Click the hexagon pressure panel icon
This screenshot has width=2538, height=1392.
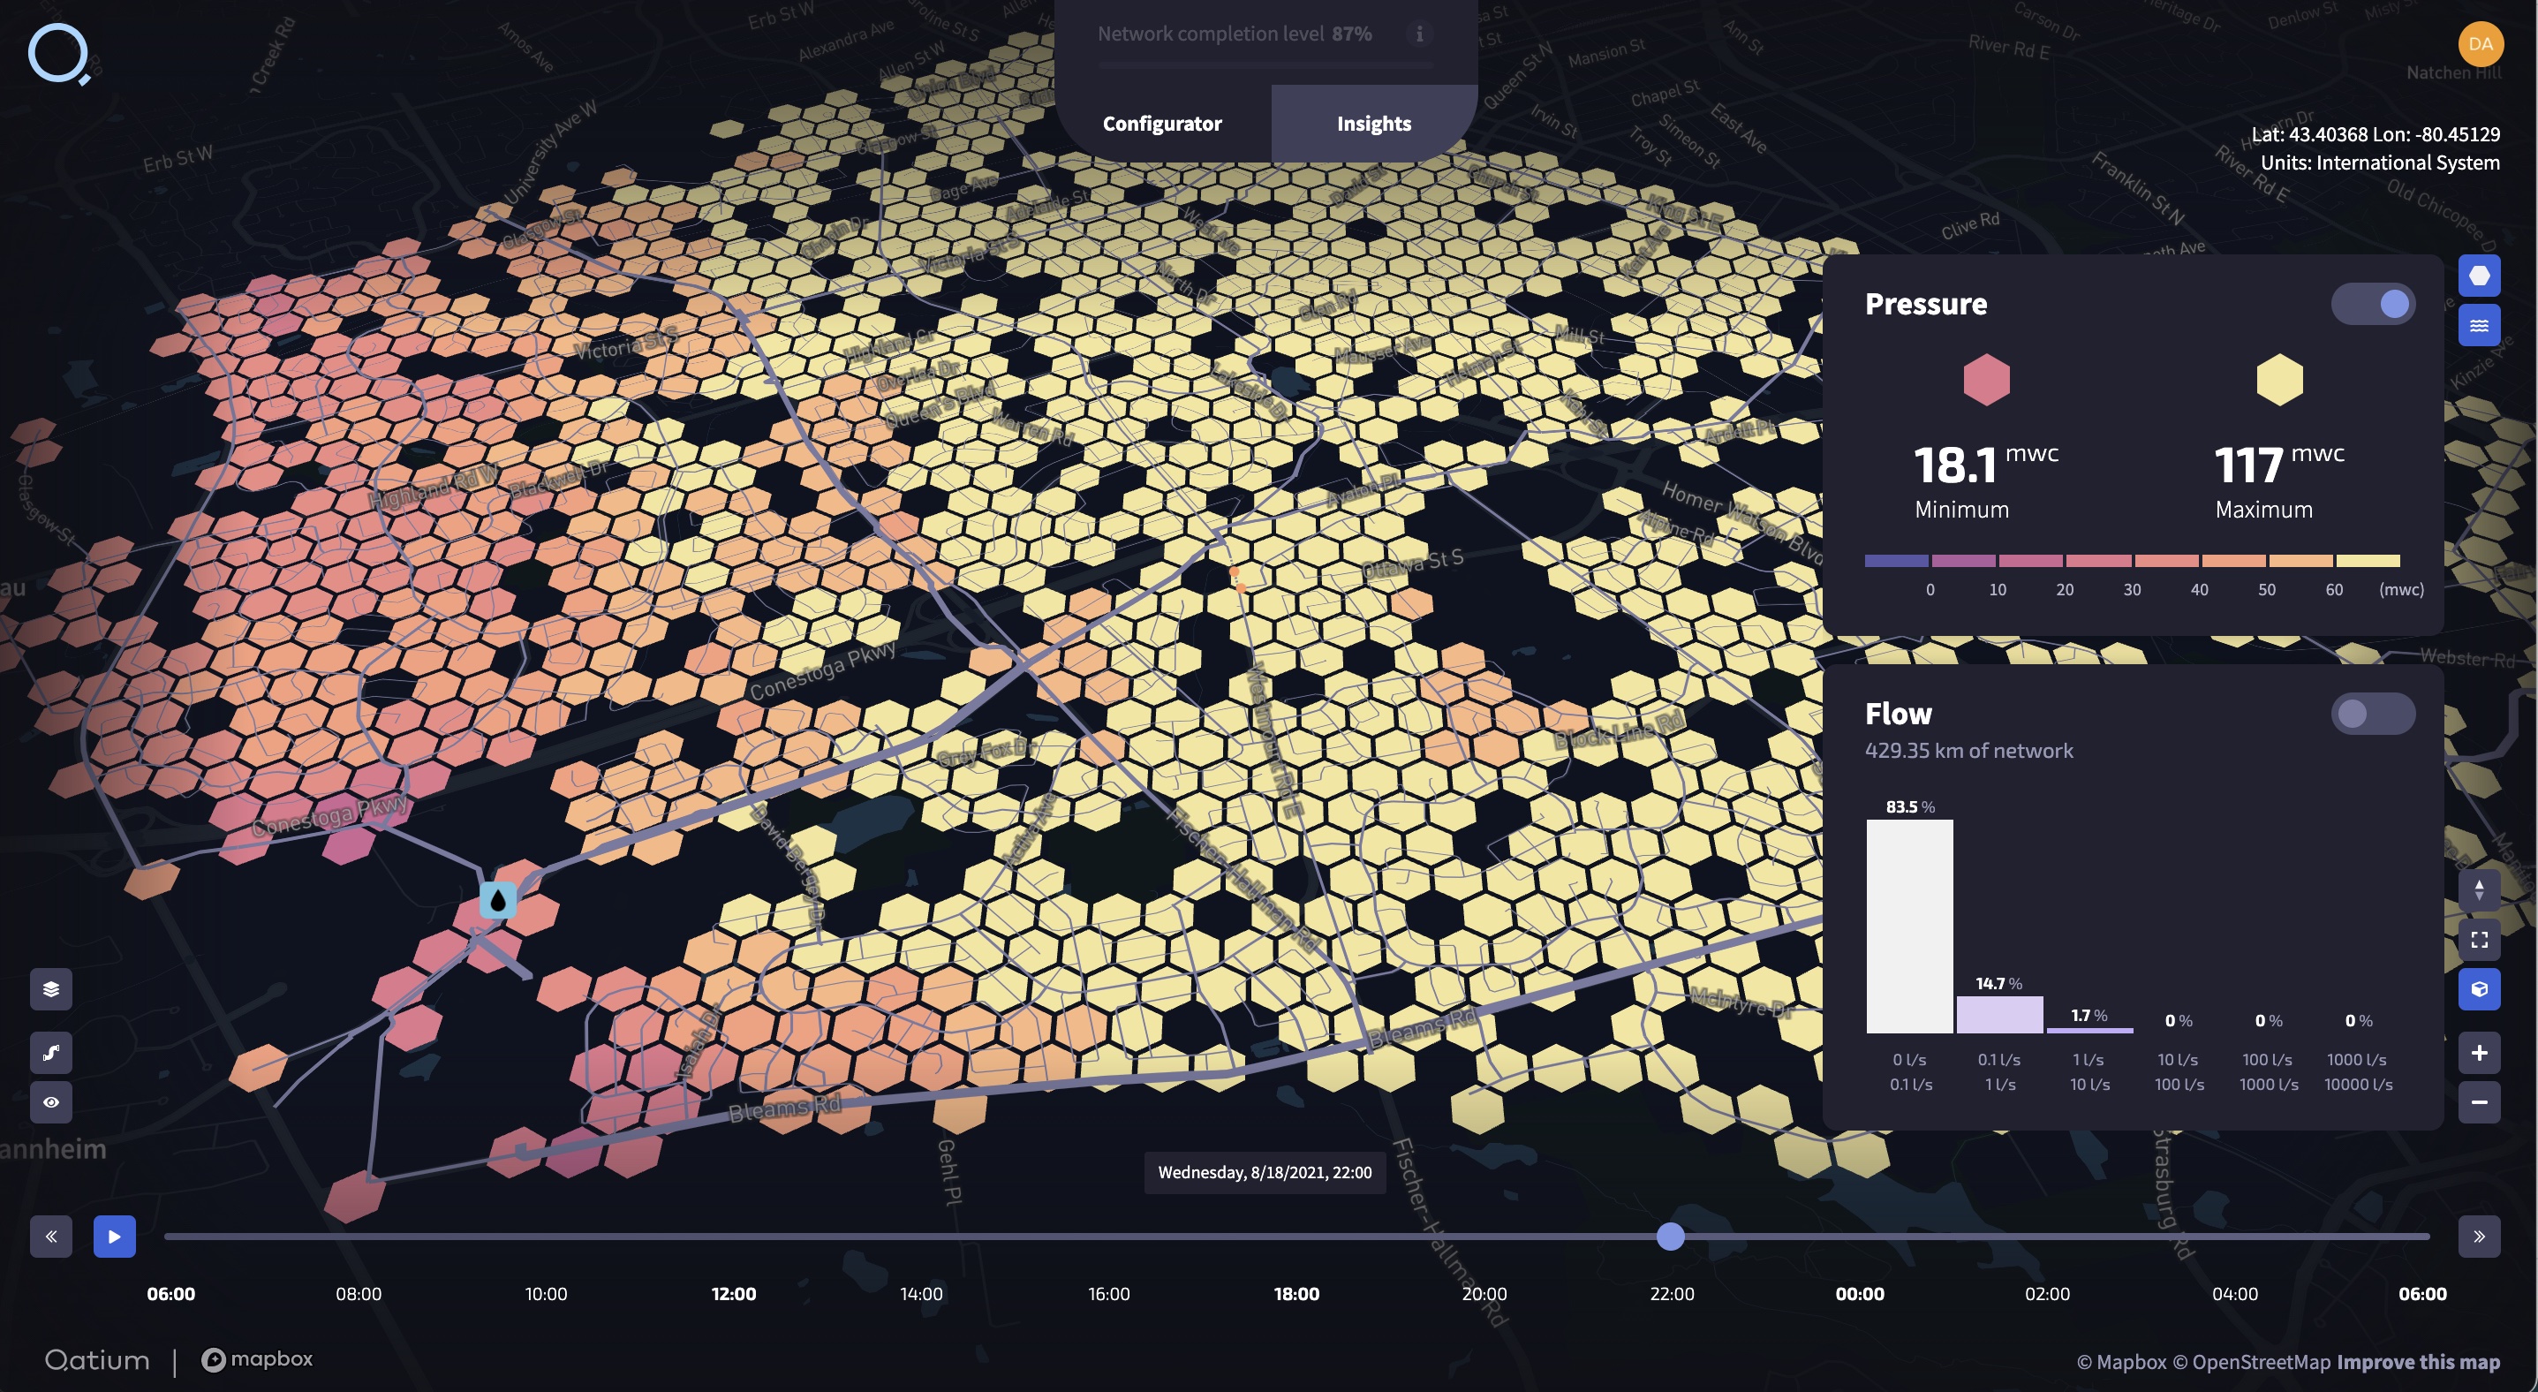tap(2479, 276)
